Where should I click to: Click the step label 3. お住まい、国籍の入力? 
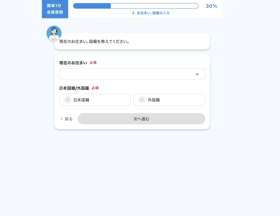pyautogui.click(x=151, y=13)
